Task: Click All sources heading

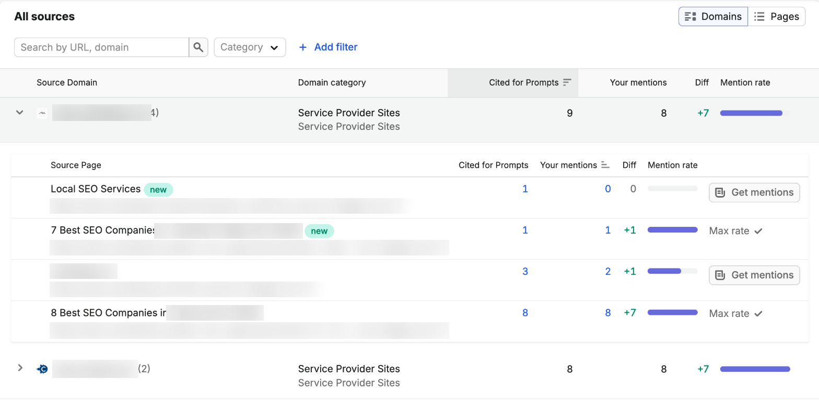Action: coord(44,17)
